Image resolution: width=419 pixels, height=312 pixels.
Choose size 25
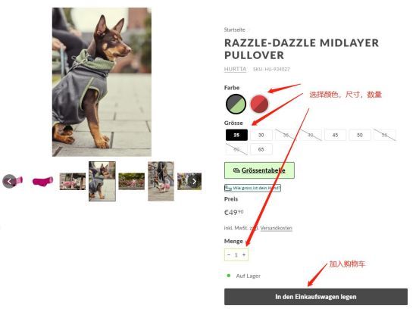pos(236,135)
